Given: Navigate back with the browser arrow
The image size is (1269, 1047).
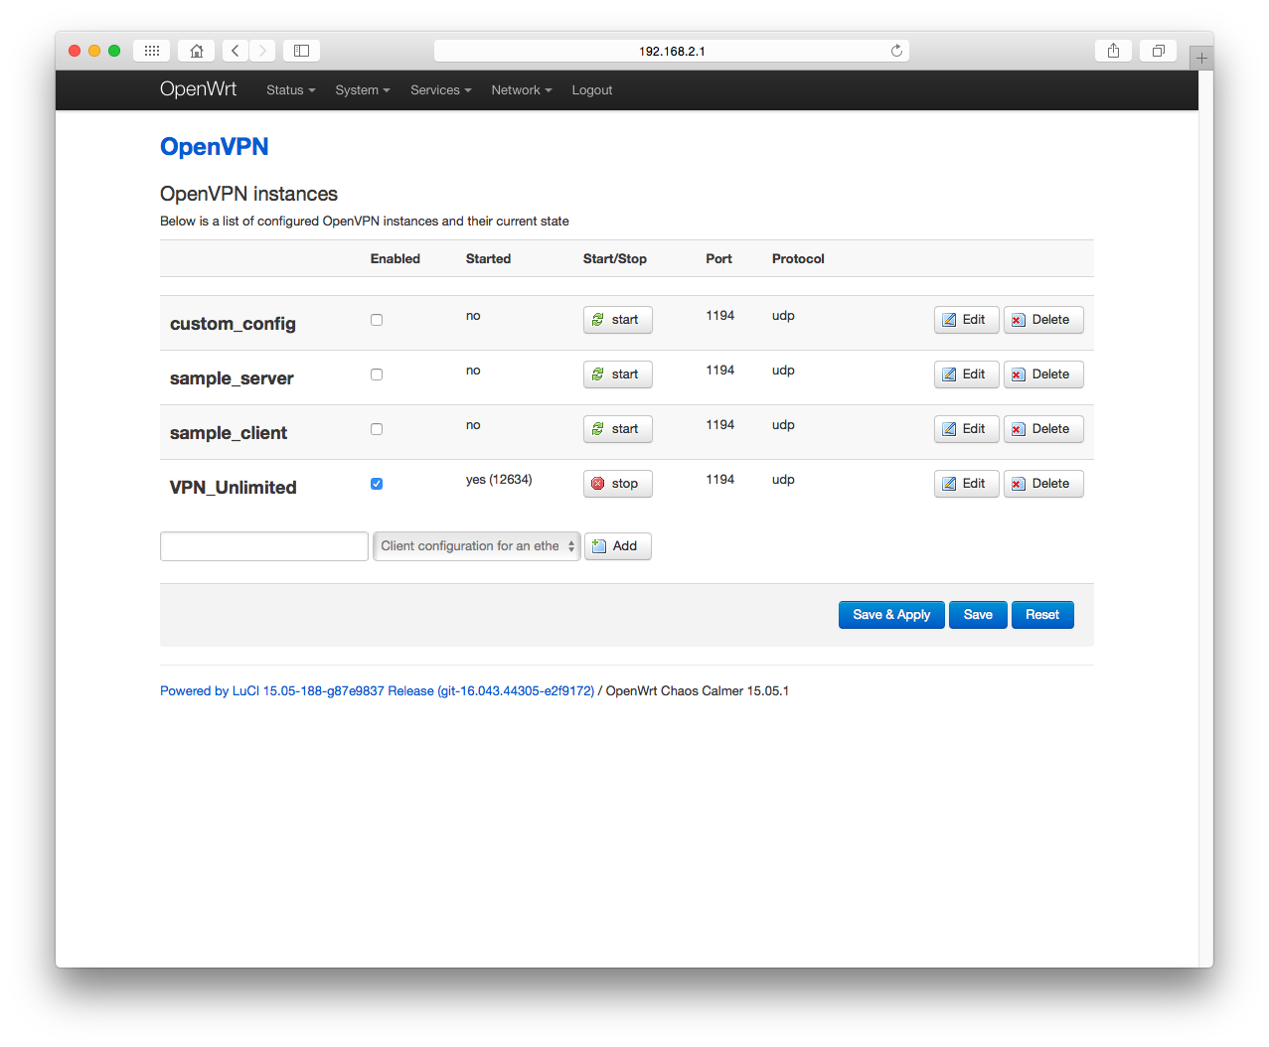Looking at the screenshot, I should click(x=236, y=51).
